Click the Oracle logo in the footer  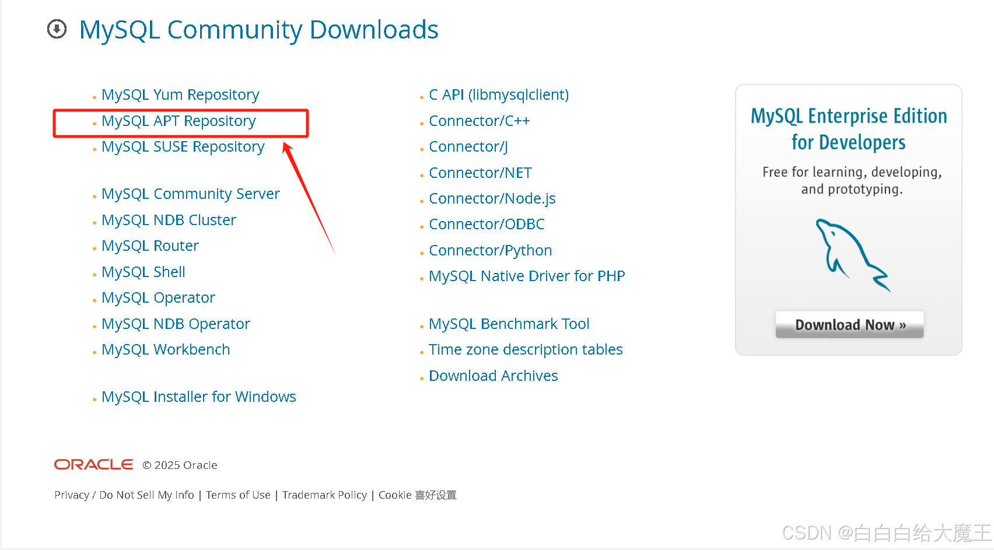coord(94,464)
